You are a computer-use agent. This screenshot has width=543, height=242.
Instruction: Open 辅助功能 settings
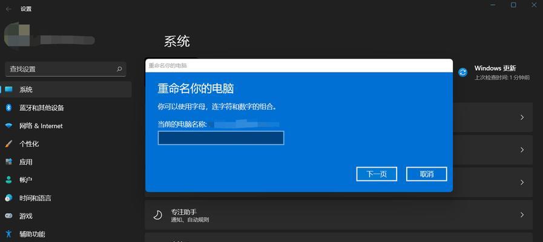click(66, 234)
